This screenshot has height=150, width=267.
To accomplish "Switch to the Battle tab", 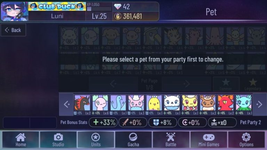I will click(171, 140).
